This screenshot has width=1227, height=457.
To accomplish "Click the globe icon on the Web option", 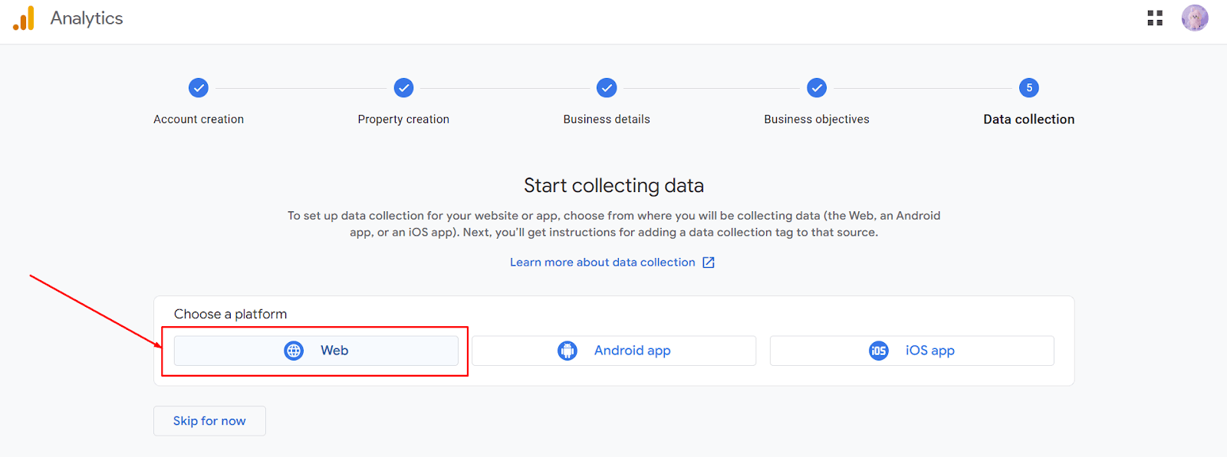I will pos(294,350).
